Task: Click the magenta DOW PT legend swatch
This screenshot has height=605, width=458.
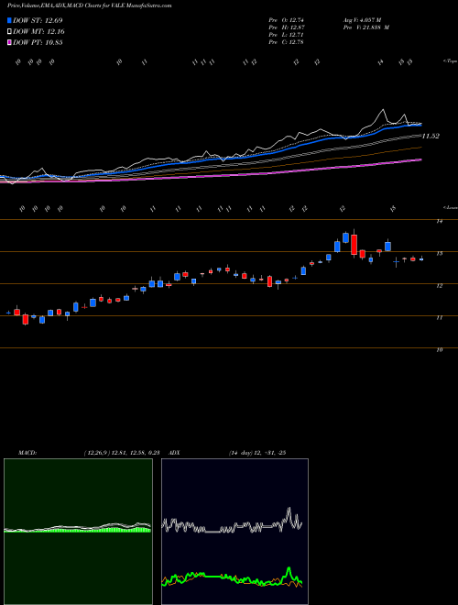Action: 10,42
